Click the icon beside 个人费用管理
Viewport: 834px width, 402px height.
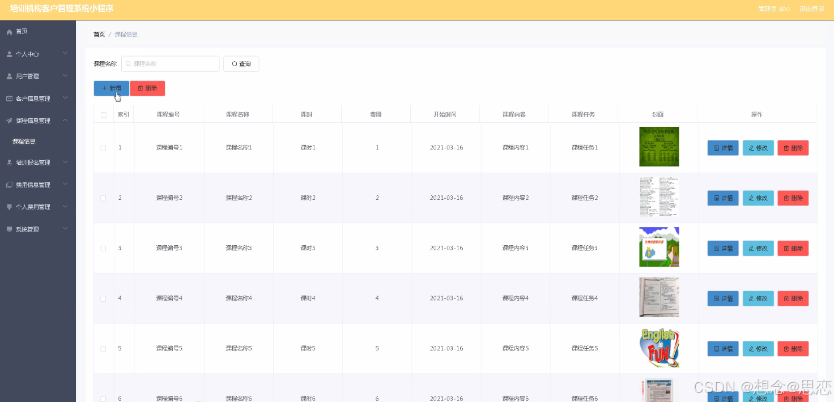(x=9, y=207)
